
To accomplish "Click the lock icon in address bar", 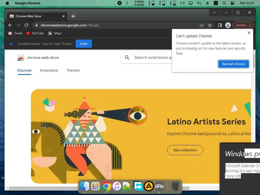I will click(x=37, y=25).
